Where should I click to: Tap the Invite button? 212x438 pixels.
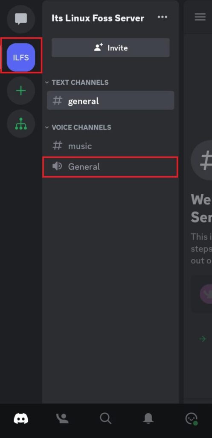[110, 48]
